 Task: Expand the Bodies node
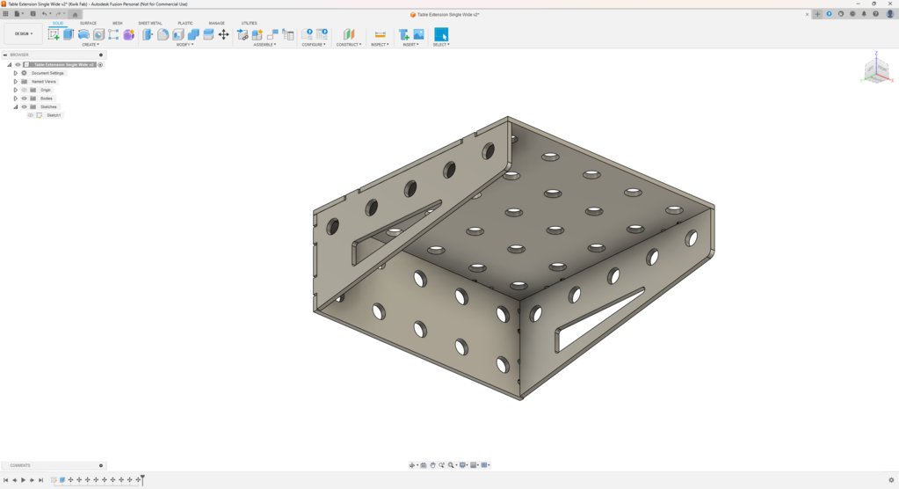[x=16, y=99]
